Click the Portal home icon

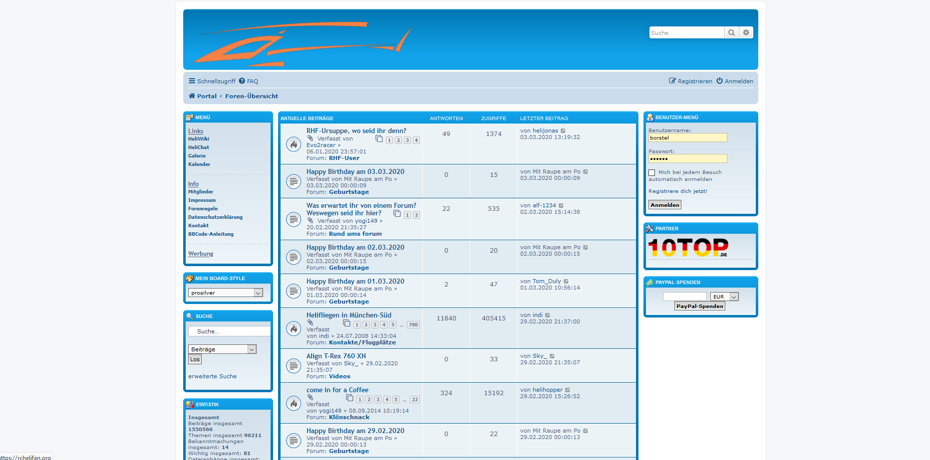[192, 96]
